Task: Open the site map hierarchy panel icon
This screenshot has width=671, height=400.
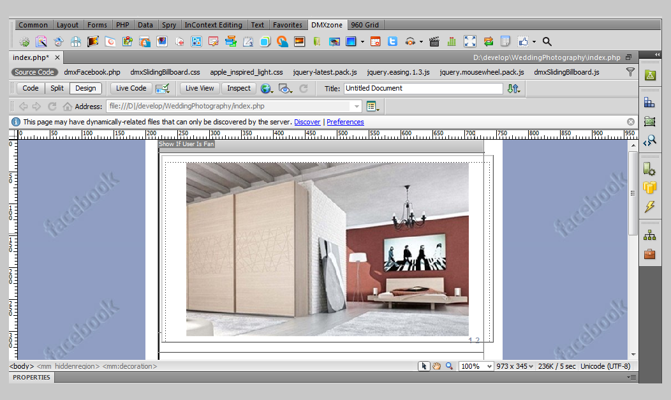Action: click(x=649, y=235)
